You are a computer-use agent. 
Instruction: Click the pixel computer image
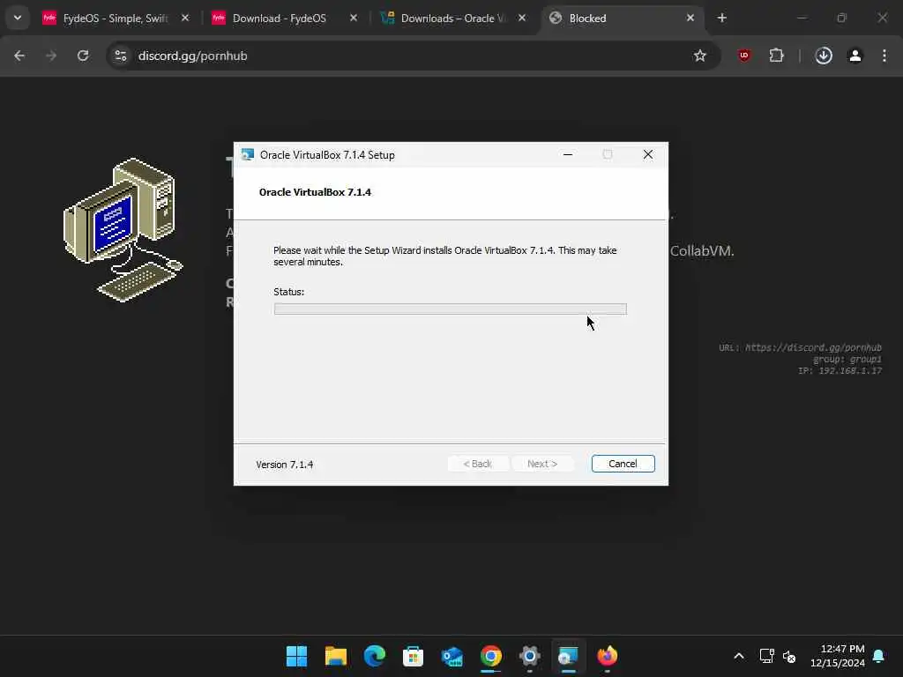[123, 230]
